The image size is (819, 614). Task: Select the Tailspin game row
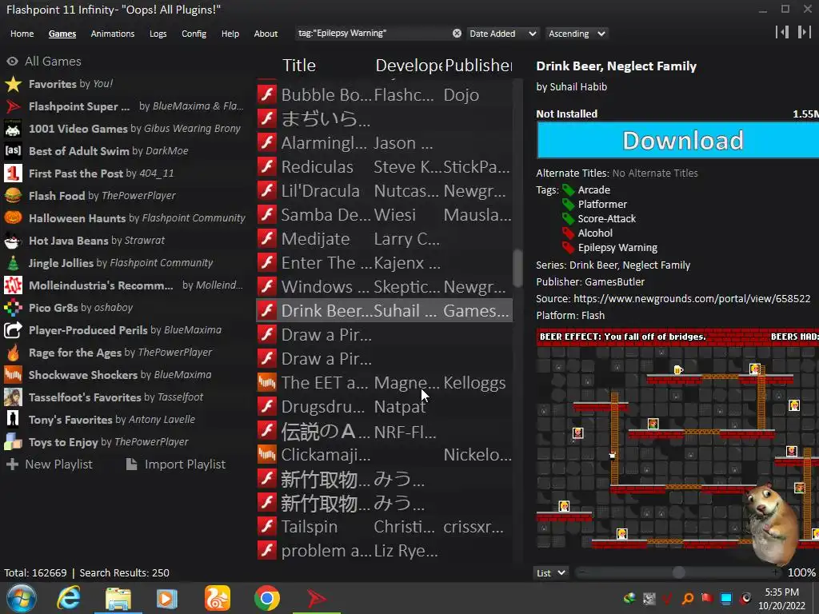(x=385, y=527)
